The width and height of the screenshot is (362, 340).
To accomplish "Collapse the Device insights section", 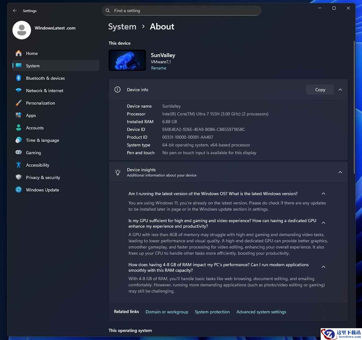I will [340, 172].
